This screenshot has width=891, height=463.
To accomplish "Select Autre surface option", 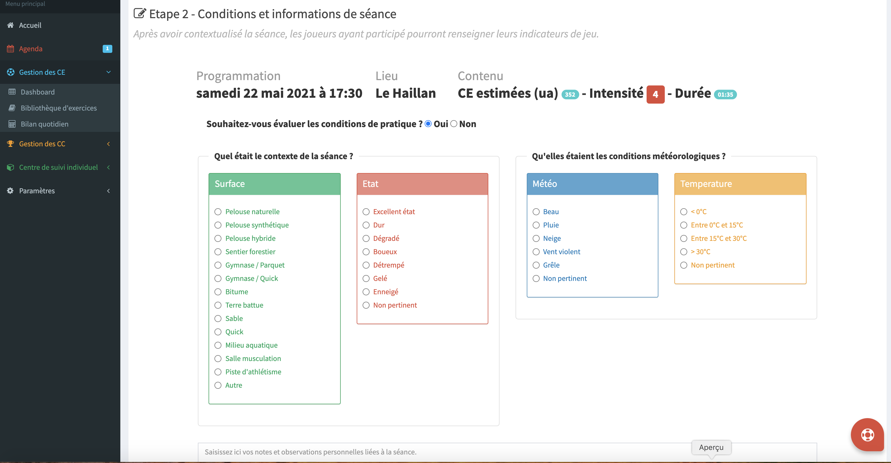I will click(218, 385).
